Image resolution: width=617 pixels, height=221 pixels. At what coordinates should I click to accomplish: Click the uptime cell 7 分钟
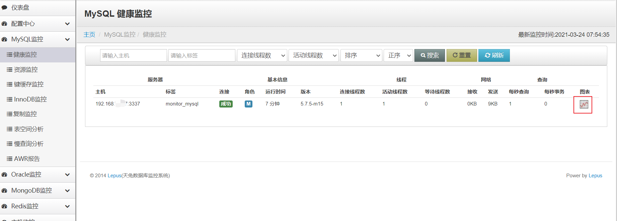273,104
